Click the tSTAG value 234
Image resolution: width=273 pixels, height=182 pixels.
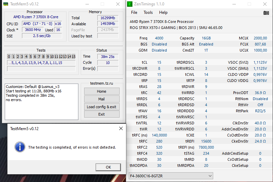pyautogui.click(x=206, y=153)
